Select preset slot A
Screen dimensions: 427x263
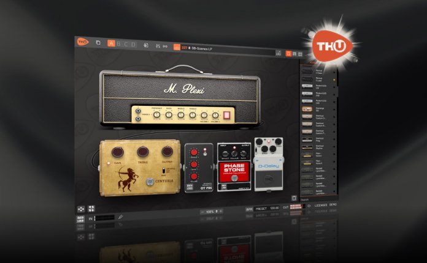coord(111,43)
